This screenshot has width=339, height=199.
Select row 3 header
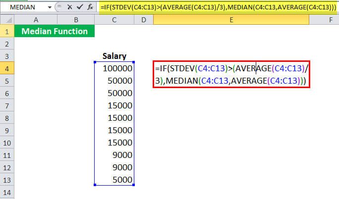tap(7, 56)
